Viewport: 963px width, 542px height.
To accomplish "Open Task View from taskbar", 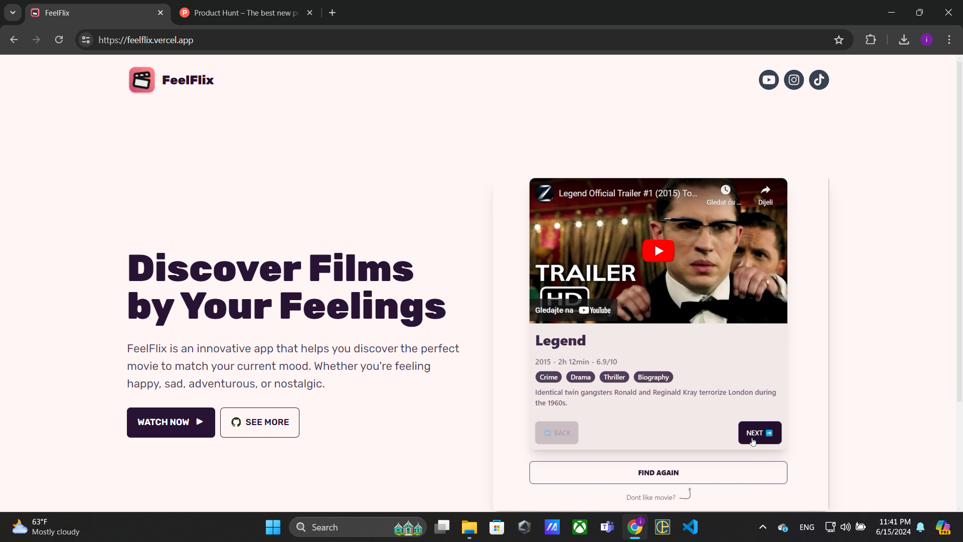I will tap(441, 527).
